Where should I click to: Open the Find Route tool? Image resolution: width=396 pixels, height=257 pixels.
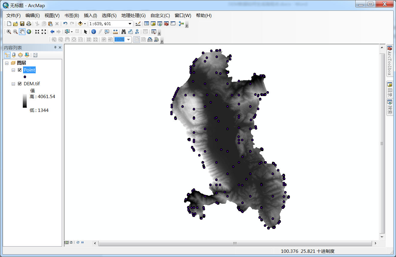pyautogui.click(x=130, y=32)
